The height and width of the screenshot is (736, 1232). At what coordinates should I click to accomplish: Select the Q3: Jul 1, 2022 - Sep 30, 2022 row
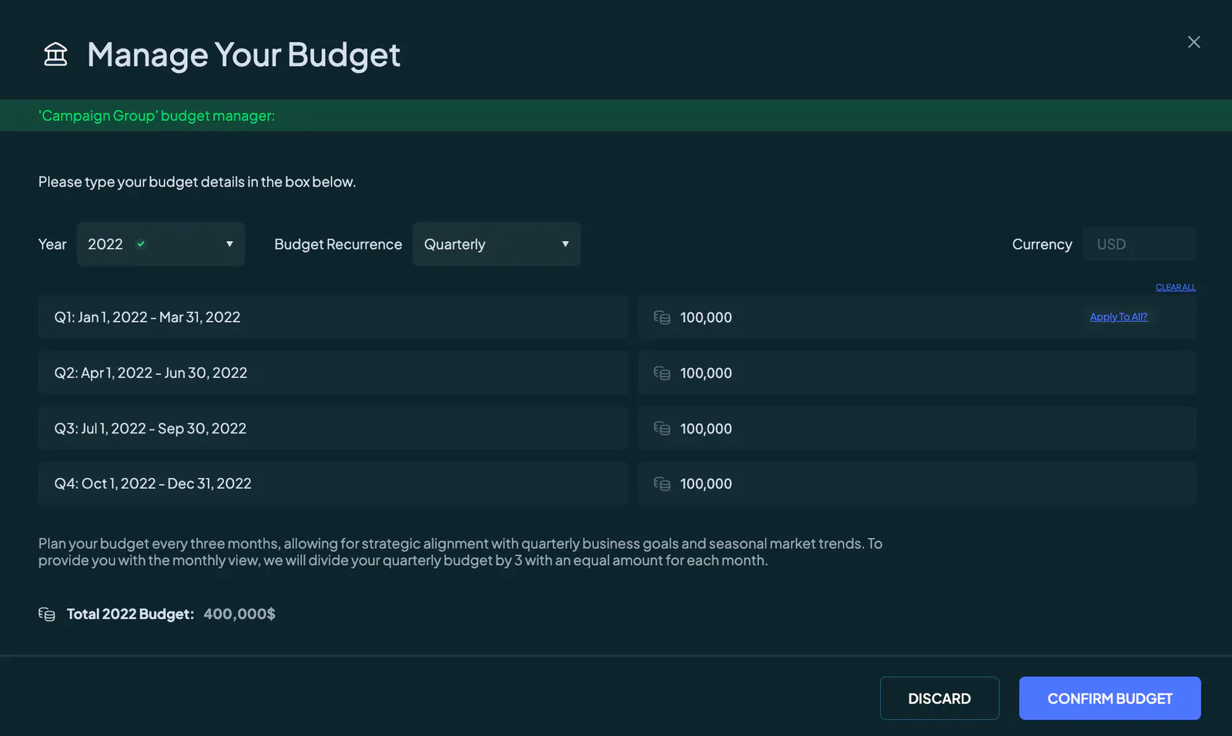click(x=333, y=428)
